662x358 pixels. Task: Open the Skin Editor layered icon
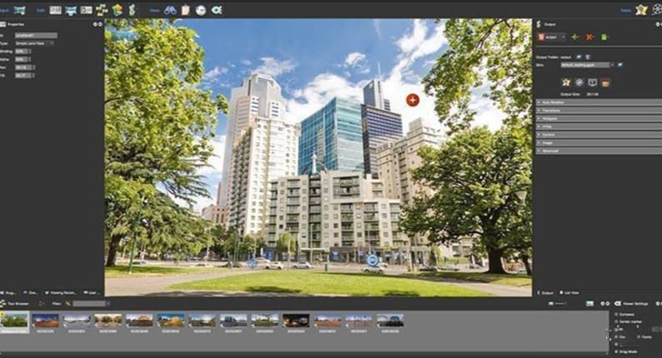tap(118, 10)
